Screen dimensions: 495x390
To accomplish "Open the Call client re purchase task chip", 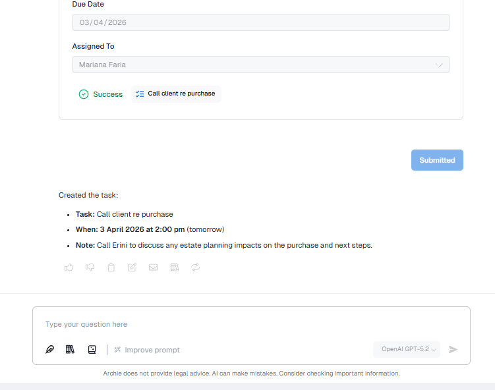I will [176, 94].
